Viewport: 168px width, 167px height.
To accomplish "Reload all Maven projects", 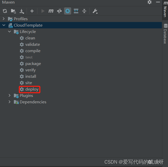I will pyautogui.click(x=5, y=11).
